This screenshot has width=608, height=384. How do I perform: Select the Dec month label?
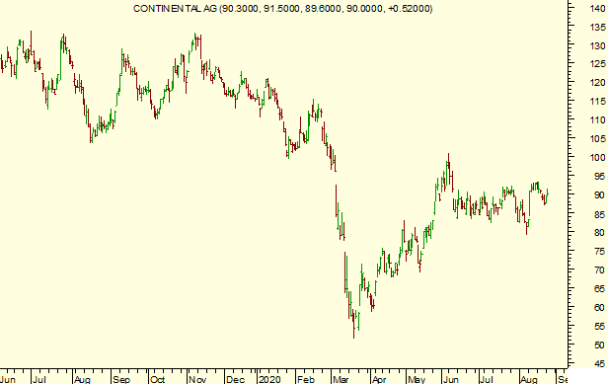[235, 379]
